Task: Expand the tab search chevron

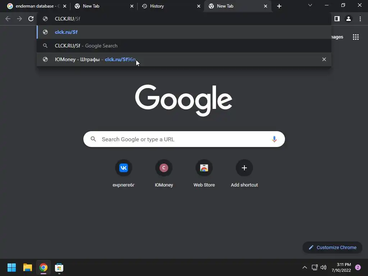Action: (x=310, y=5)
